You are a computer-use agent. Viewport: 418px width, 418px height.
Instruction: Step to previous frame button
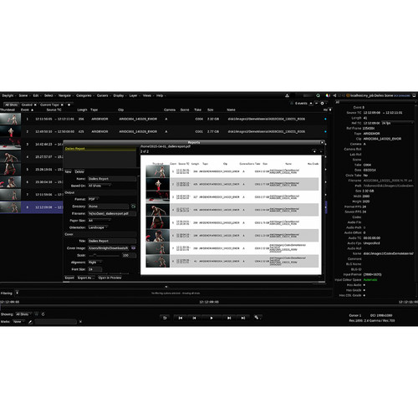(194, 318)
